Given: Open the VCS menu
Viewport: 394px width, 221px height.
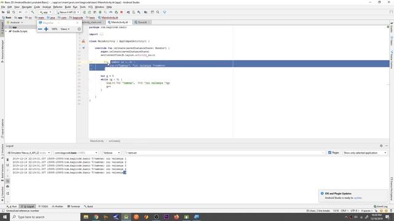Looking at the screenshot, I should click(90, 7).
